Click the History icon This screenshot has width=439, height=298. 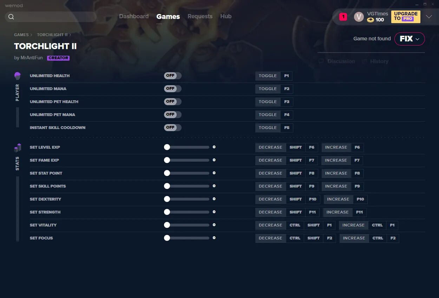tap(365, 61)
